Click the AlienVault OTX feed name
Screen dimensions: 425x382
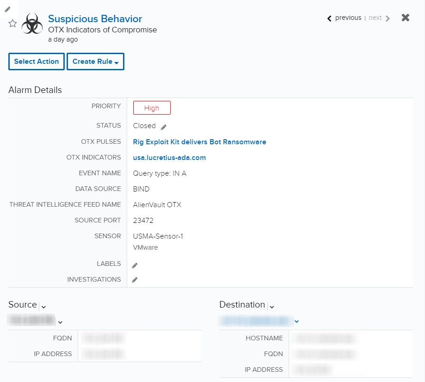point(157,204)
